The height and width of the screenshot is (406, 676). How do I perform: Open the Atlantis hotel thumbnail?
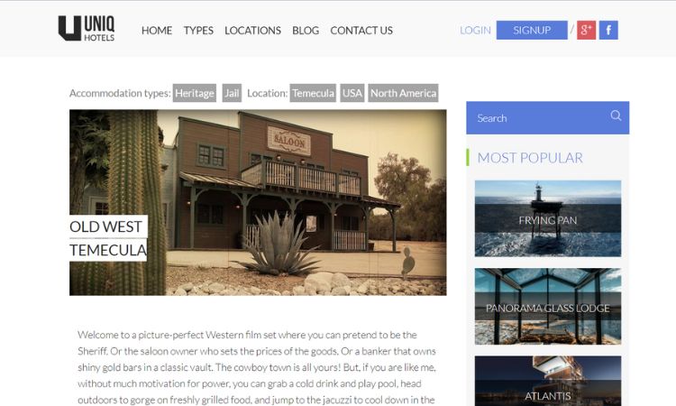(x=548, y=381)
